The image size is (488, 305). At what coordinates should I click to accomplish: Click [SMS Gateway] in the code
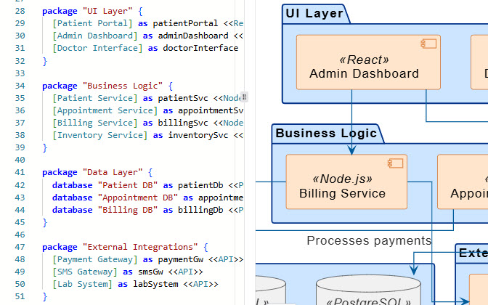click(85, 272)
